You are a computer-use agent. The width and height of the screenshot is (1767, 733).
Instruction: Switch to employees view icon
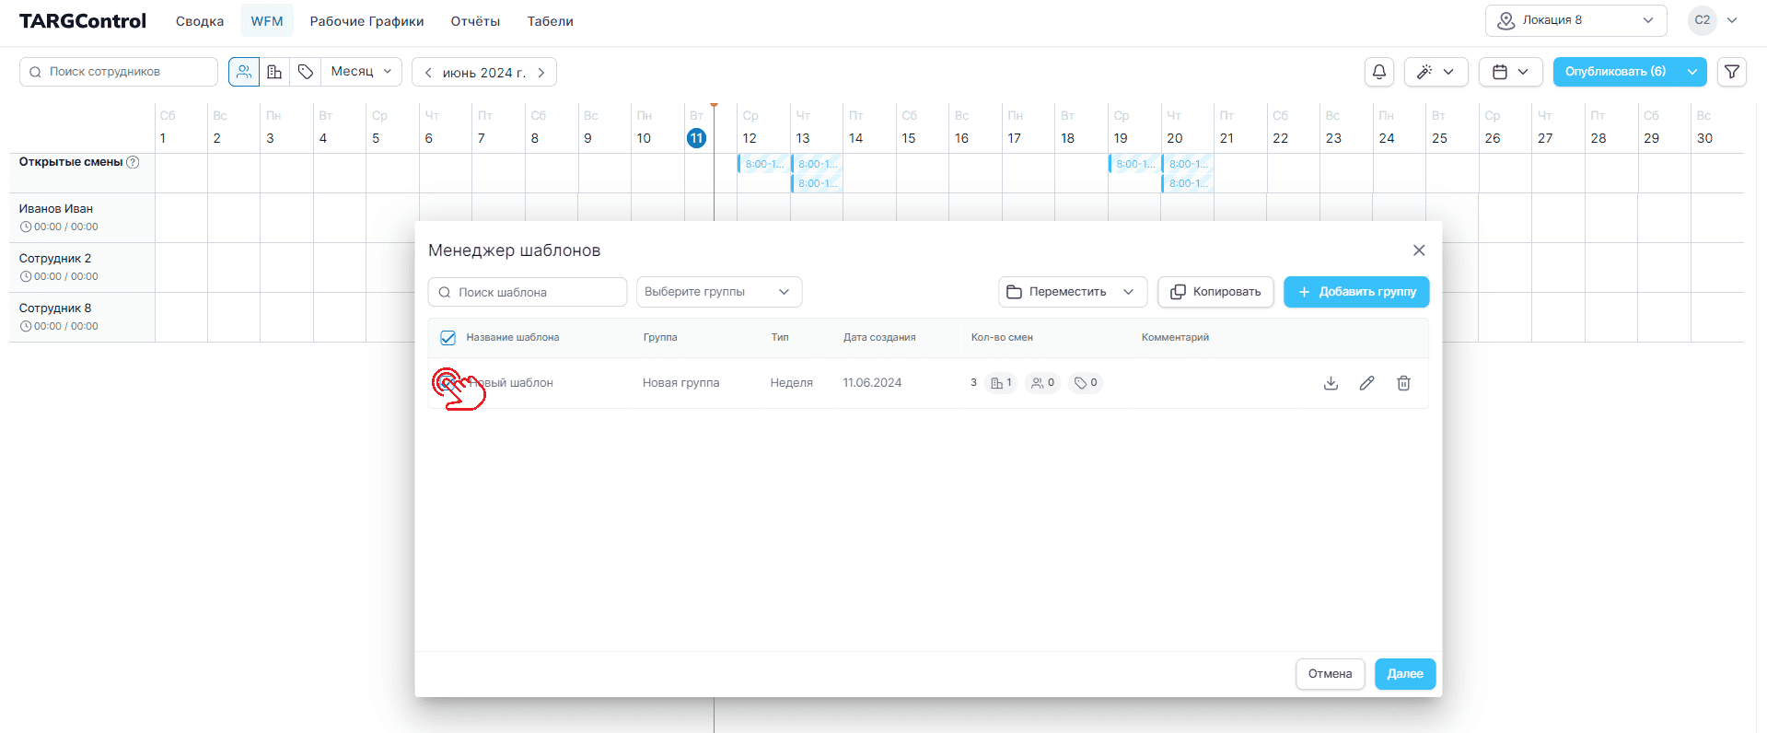[x=244, y=72]
